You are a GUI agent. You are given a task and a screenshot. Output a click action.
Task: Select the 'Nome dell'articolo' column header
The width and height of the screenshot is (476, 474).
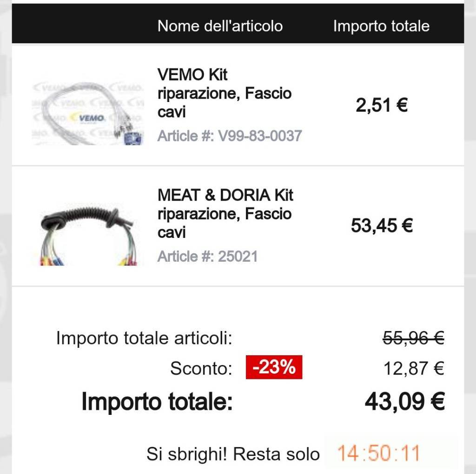tap(220, 26)
